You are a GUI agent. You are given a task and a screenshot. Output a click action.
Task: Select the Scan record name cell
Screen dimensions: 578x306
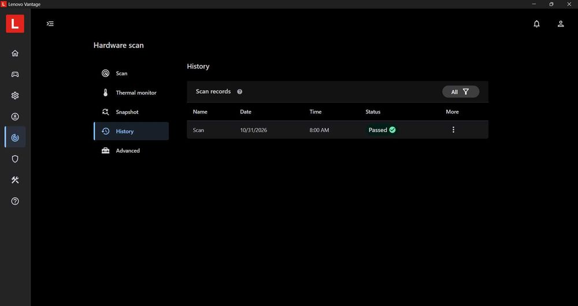(x=198, y=130)
